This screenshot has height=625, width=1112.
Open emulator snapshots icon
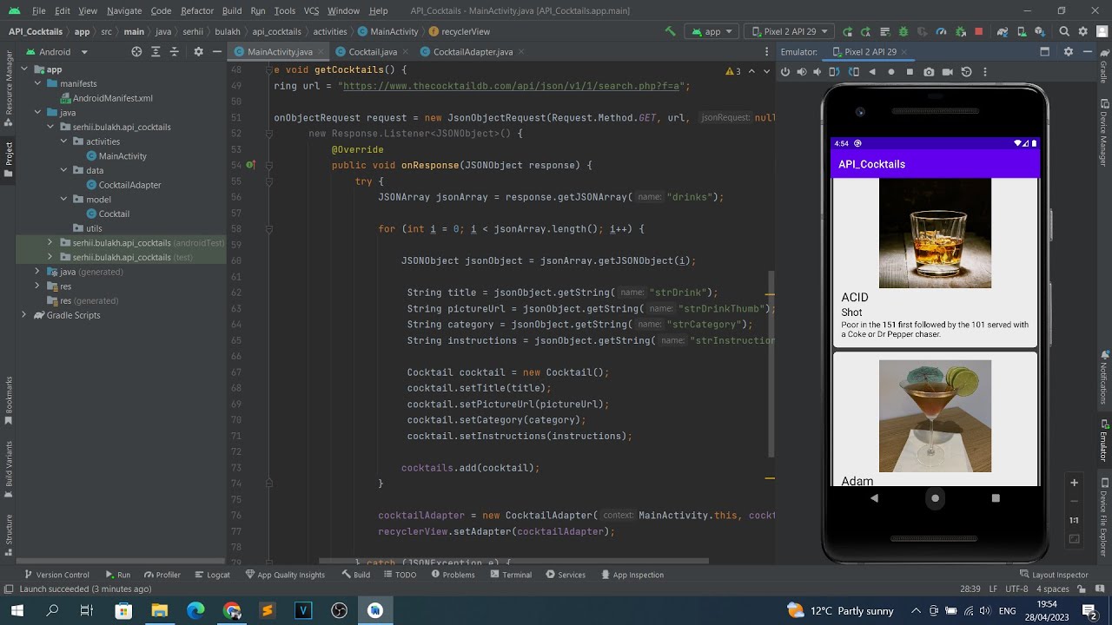(966, 72)
